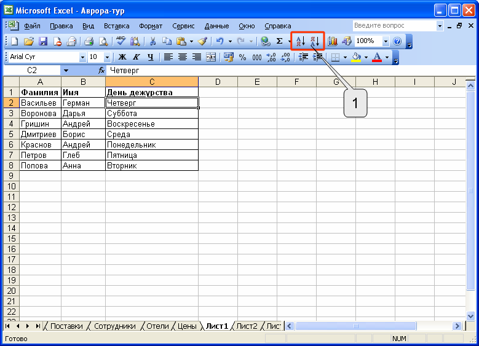
Task: Undo the last action
Action: (x=220, y=41)
